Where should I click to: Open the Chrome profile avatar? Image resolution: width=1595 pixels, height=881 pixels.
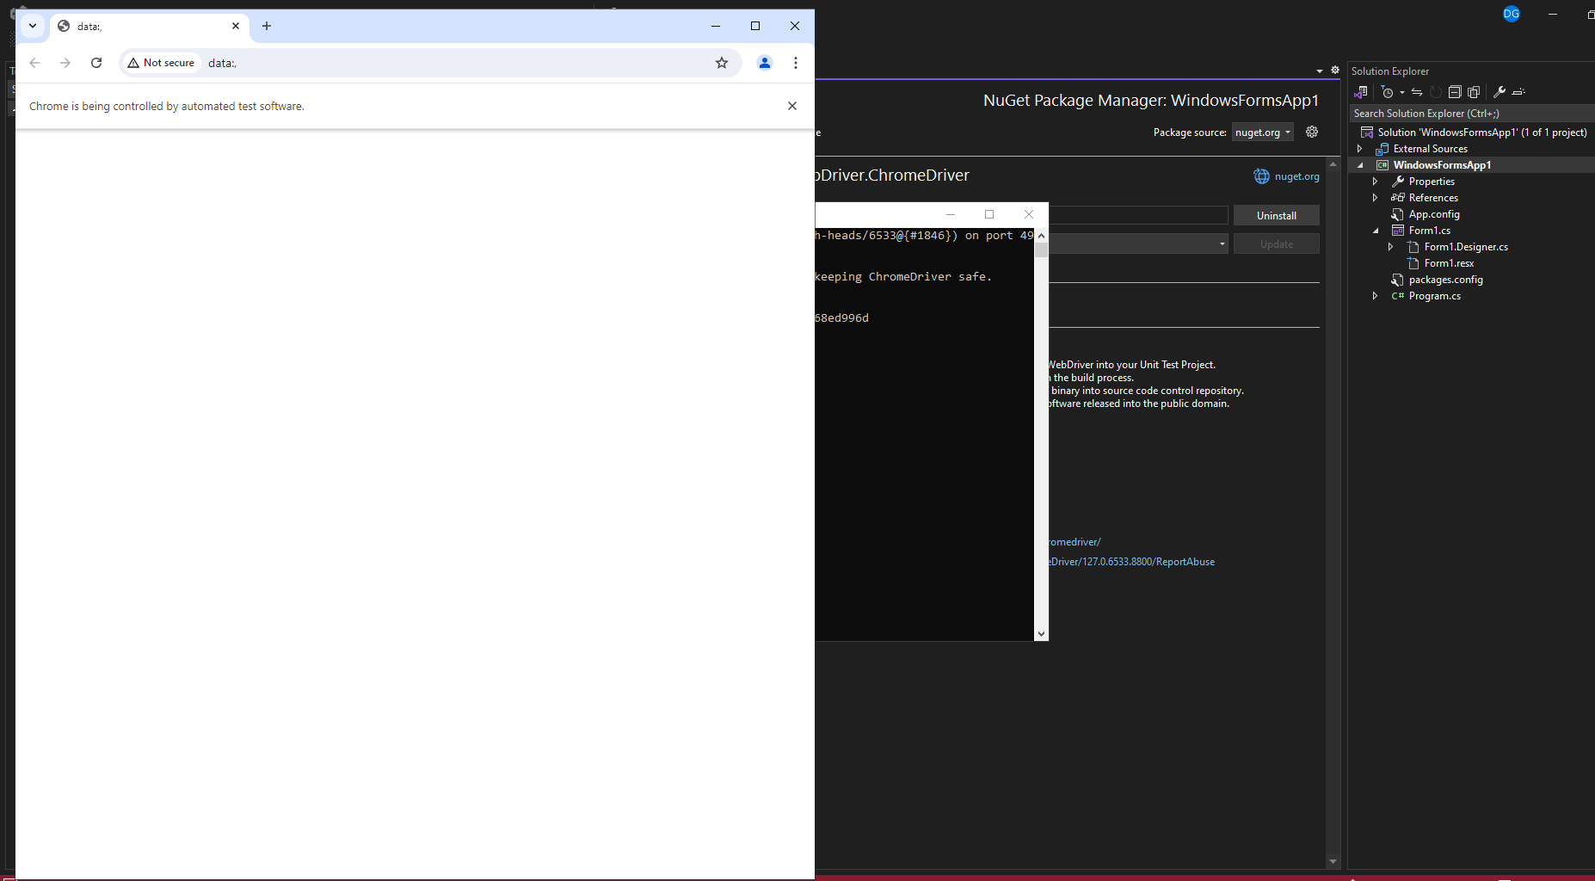click(x=764, y=63)
